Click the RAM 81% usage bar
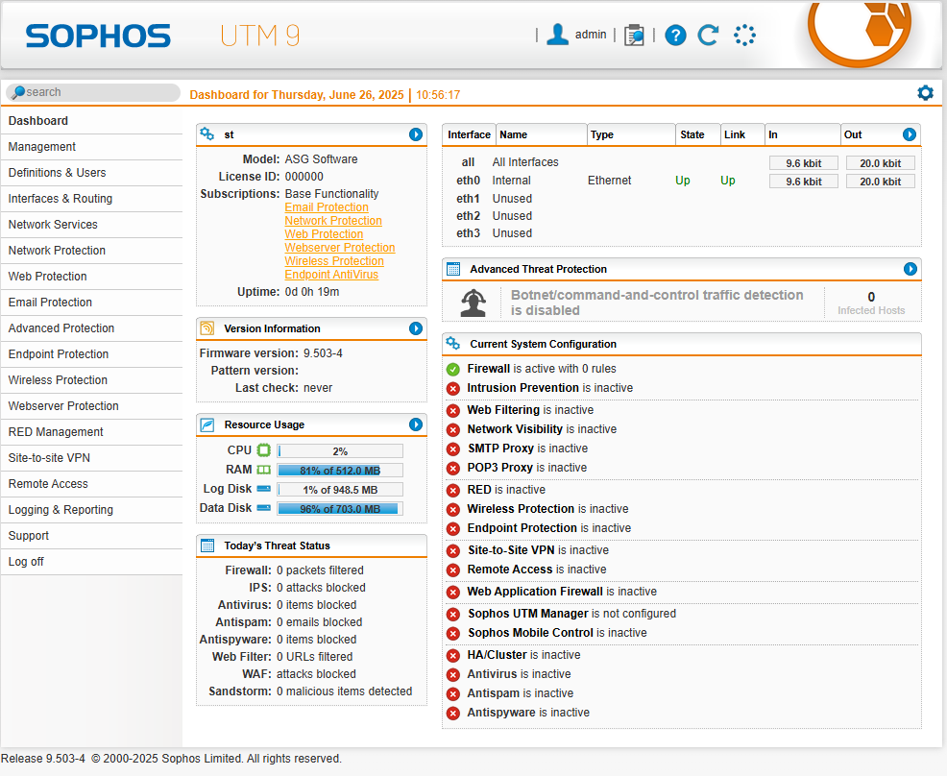947x776 pixels. pos(340,471)
